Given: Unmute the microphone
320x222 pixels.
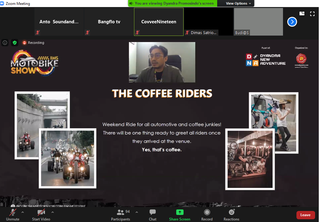Looking at the screenshot, I should click(x=13, y=215).
